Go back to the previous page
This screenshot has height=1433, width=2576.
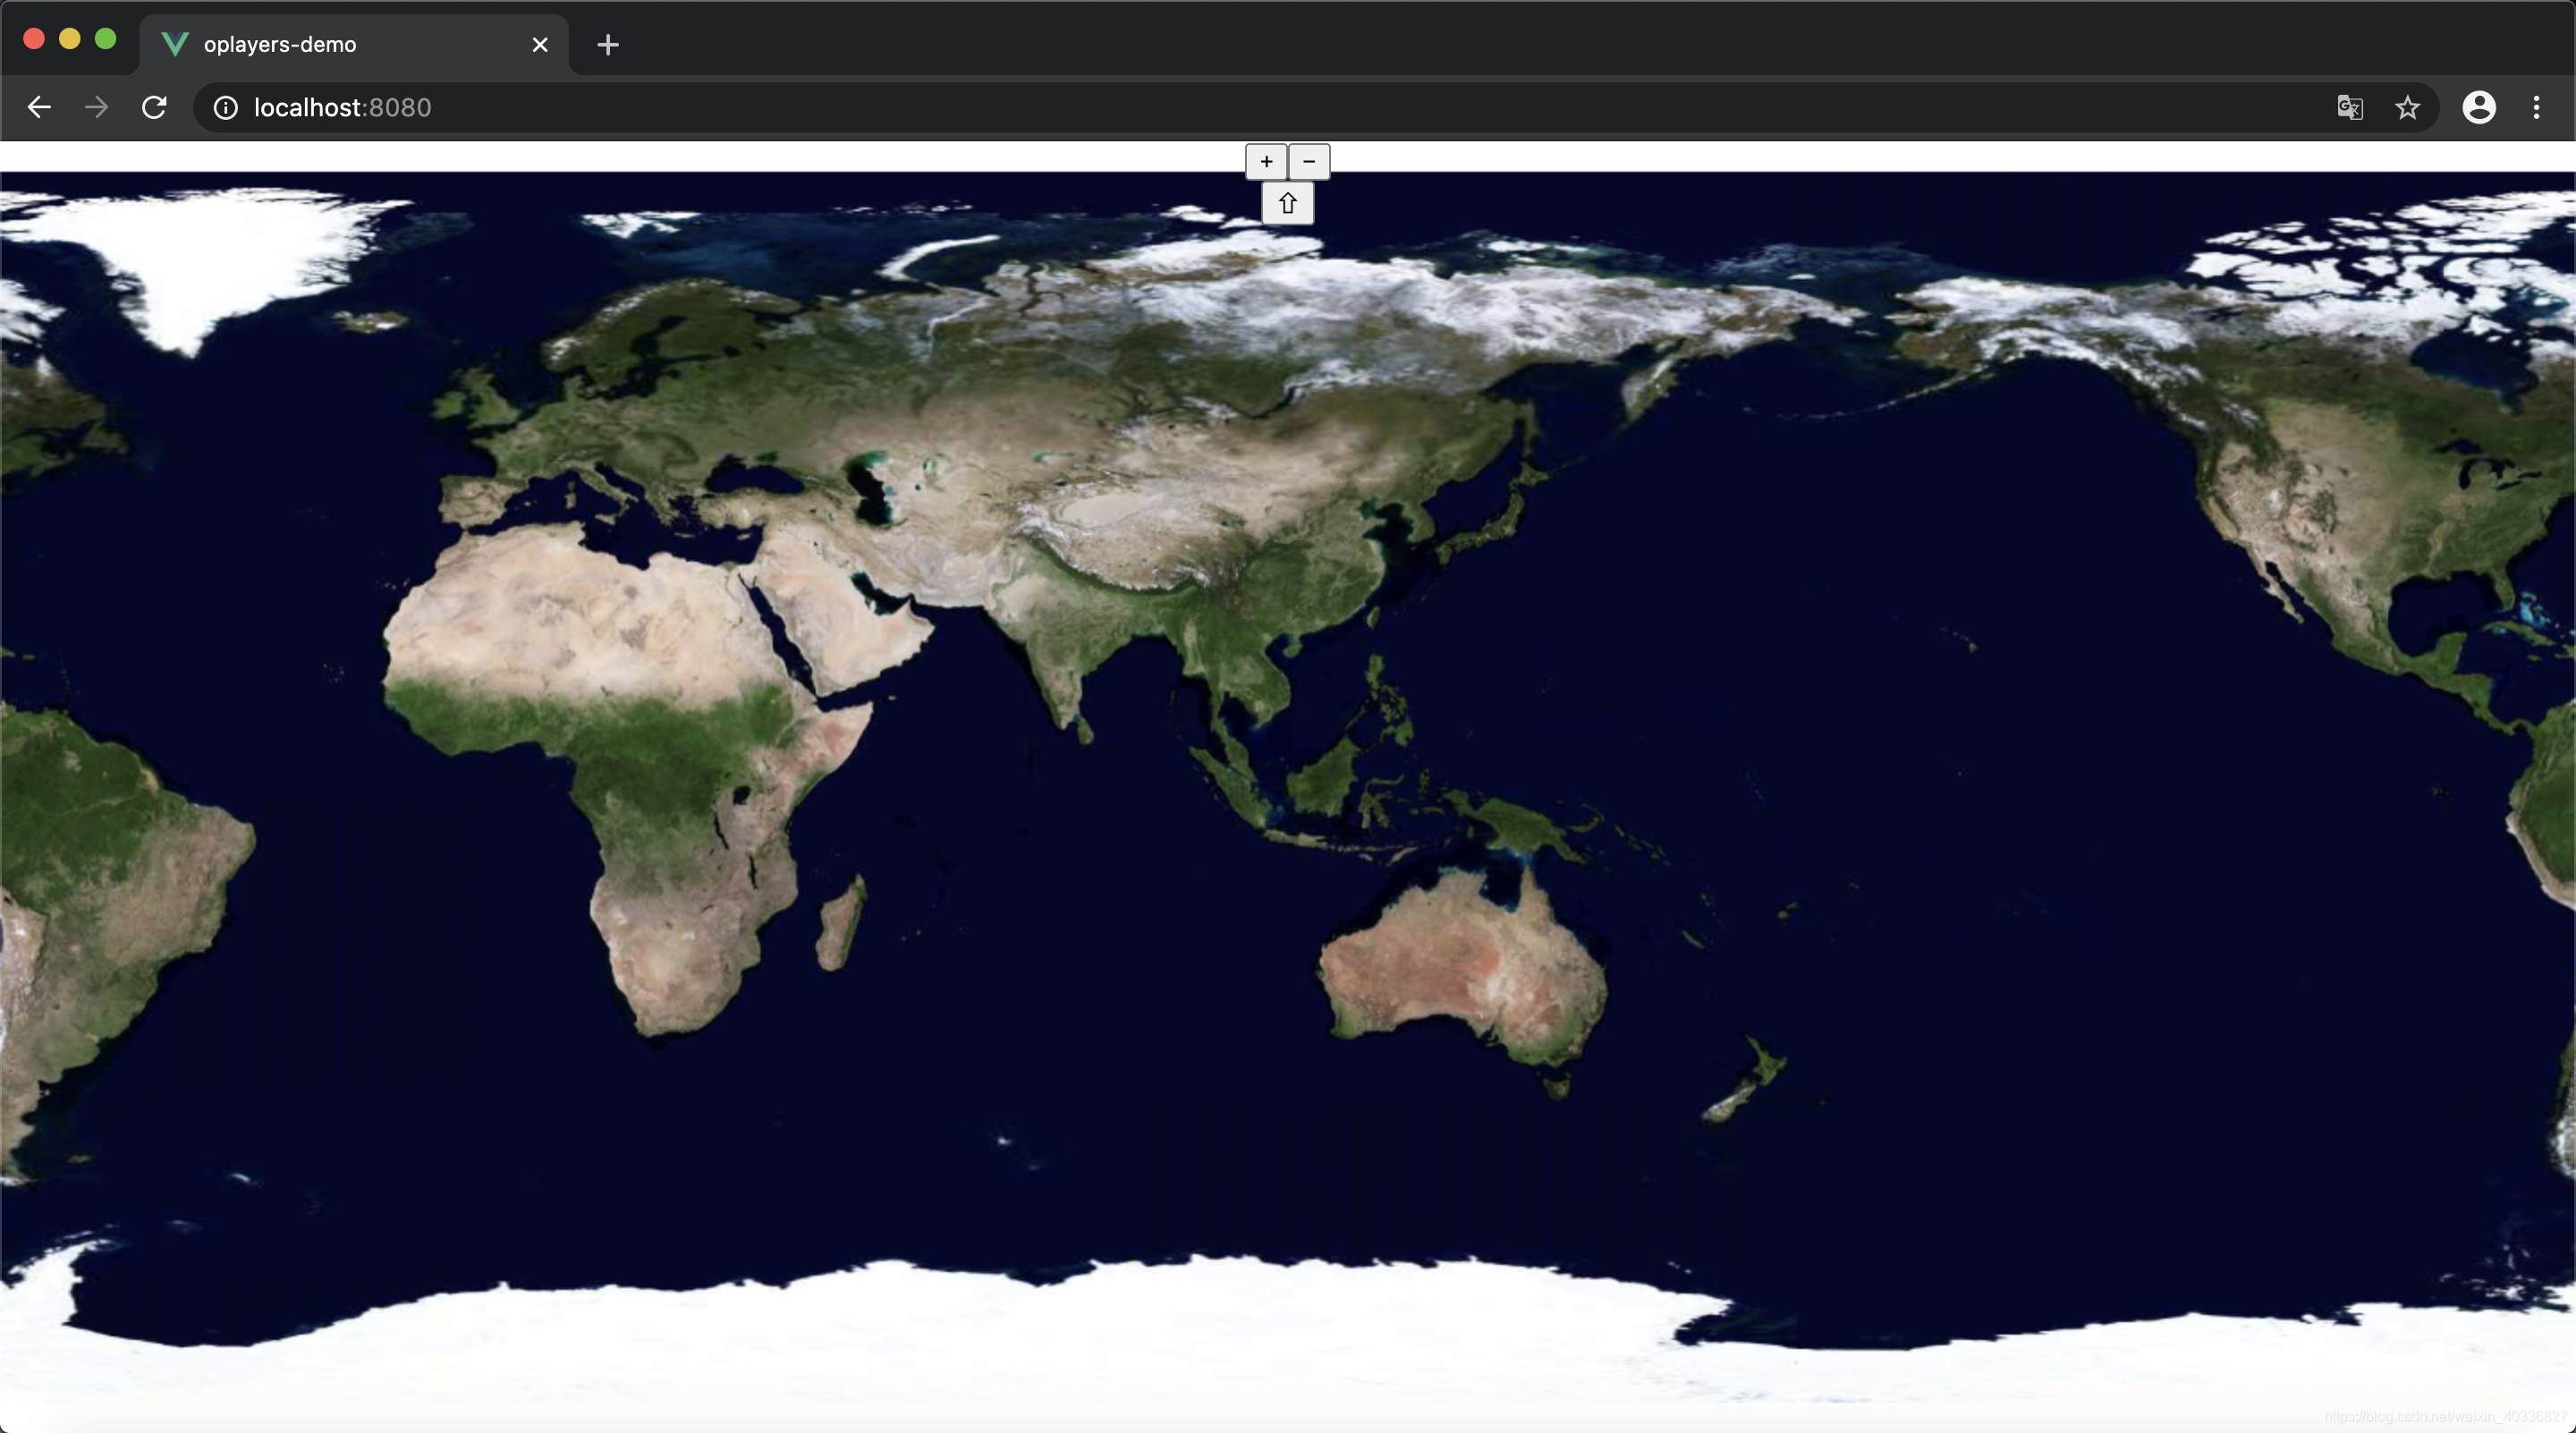tap(39, 107)
